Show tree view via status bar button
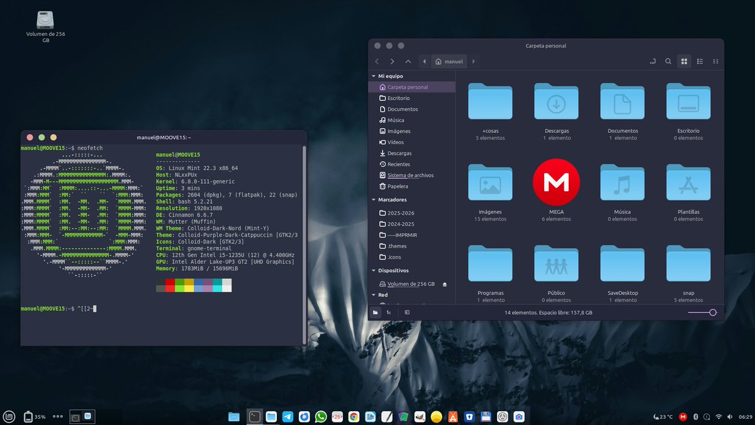The image size is (755, 425). pos(389,312)
